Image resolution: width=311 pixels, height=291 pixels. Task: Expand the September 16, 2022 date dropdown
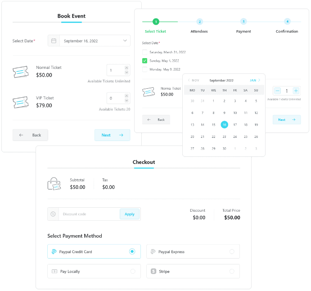(125, 41)
